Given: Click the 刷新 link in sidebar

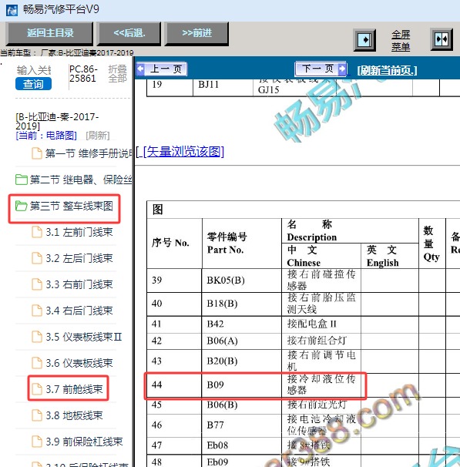Looking at the screenshot, I should (98, 136).
